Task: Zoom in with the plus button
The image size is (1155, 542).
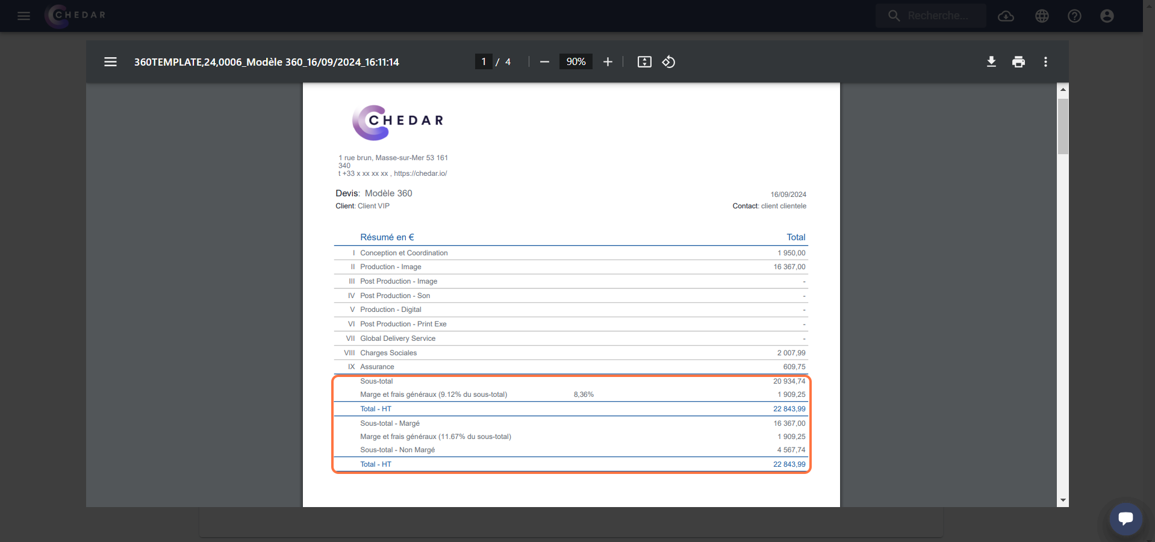Action: tap(608, 62)
